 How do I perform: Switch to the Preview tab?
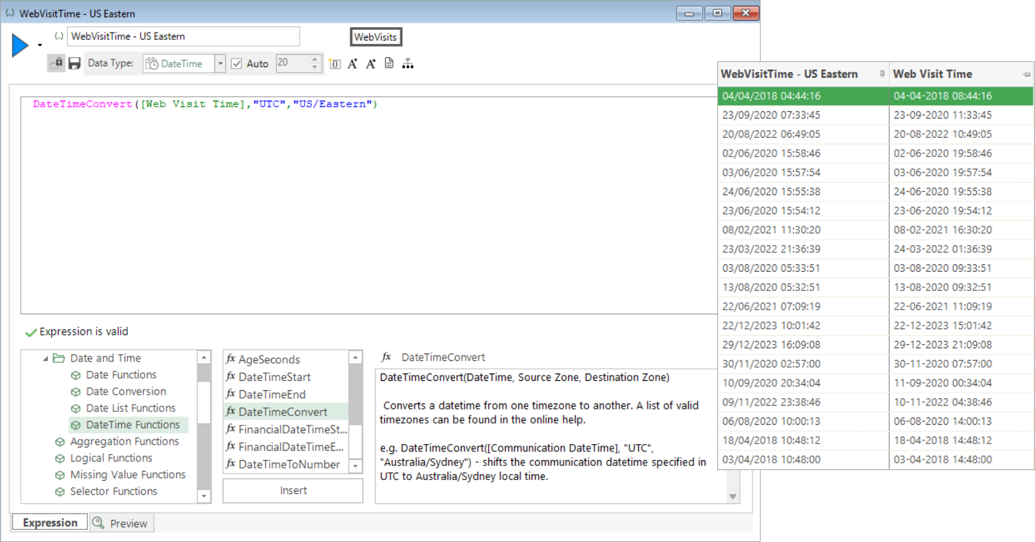pyautogui.click(x=121, y=523)
